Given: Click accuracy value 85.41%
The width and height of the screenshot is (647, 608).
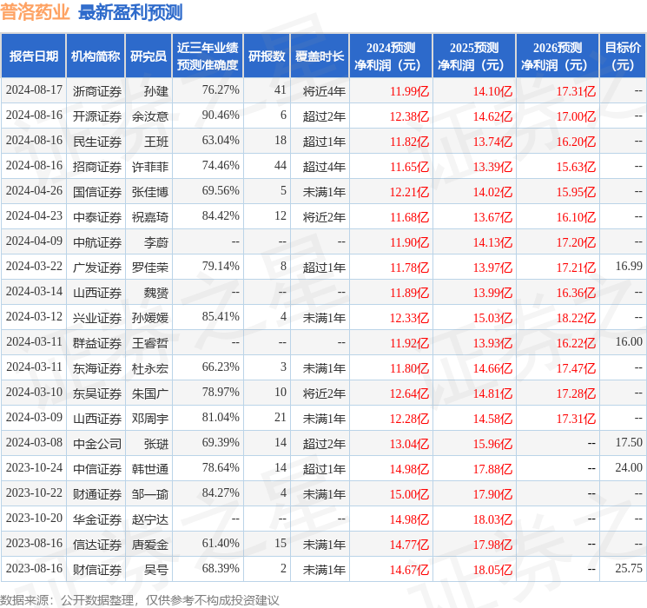Looking at the screenshot, I should click(221, 316).
